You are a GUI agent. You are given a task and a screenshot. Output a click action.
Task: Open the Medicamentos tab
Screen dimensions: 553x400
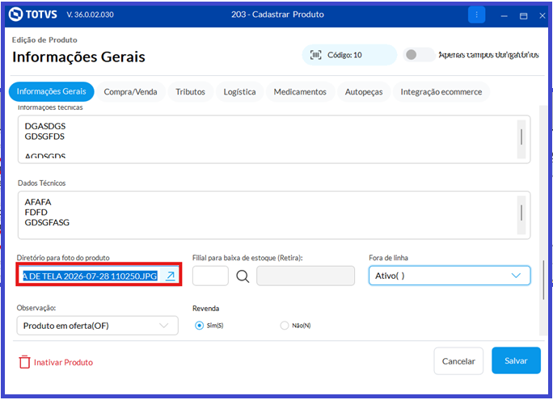point(300,92)
